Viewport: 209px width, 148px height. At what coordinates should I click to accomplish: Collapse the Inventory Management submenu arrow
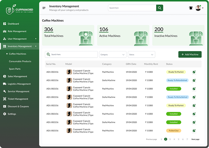pos(36,46)
